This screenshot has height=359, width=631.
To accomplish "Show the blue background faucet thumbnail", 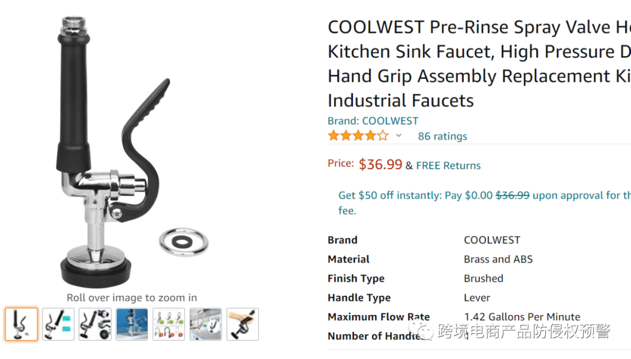I will pos(132,324).
